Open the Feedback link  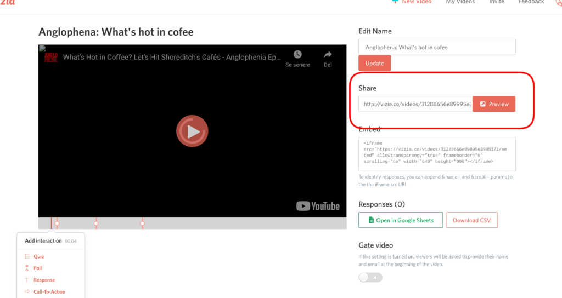pos(531,2)
